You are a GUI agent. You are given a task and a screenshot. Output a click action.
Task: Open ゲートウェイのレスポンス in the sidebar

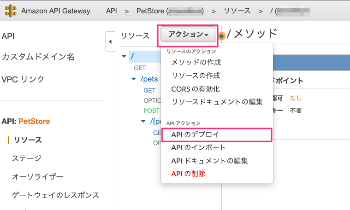pyautogui.click(x=55, y=195)
